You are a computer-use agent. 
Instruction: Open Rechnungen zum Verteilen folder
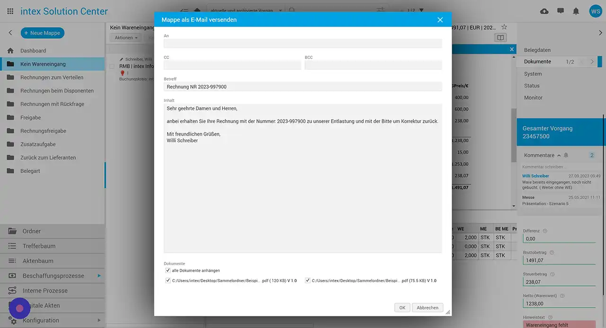(x=52, y=78)
